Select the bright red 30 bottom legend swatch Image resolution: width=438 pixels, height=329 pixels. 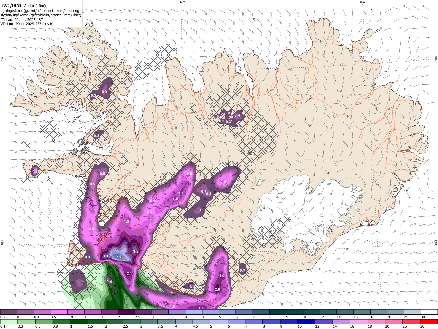click(x=429, y=321)
